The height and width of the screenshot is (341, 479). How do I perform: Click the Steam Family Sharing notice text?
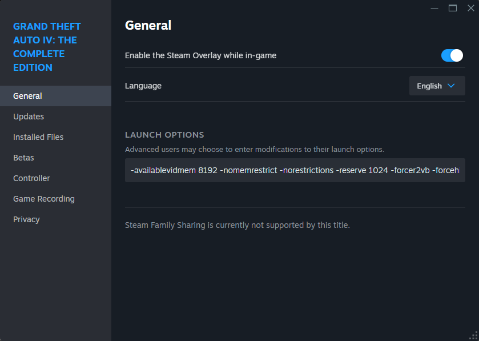pyautogui.click(x=237, y=225)
